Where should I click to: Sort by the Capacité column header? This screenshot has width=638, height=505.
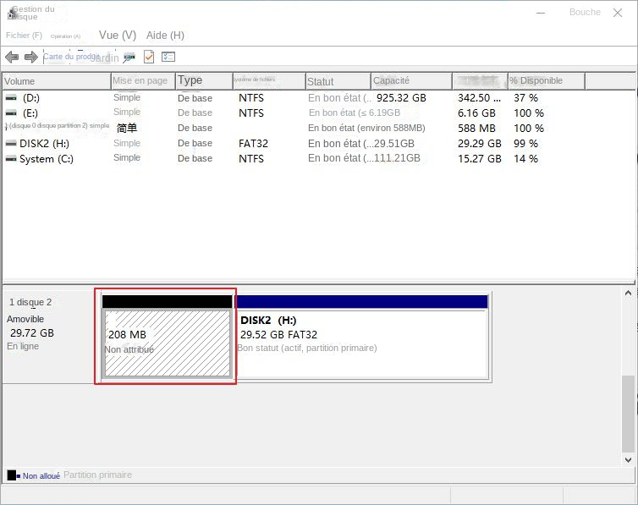click(411, 81)
